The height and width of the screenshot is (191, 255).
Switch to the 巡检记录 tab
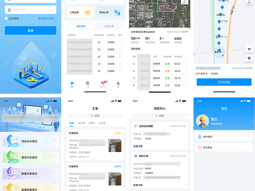(x=109, y=26)
